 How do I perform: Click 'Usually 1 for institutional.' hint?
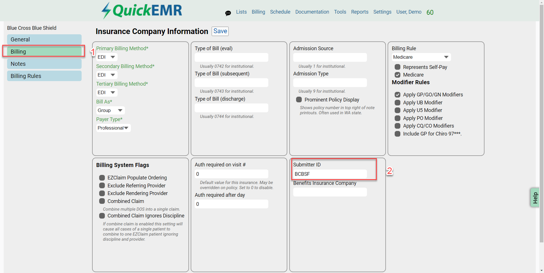click(x=322, y=66)
